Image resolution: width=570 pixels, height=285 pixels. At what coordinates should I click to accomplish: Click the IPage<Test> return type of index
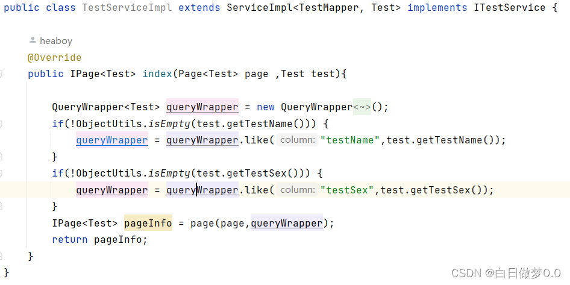tap(103, 74)
